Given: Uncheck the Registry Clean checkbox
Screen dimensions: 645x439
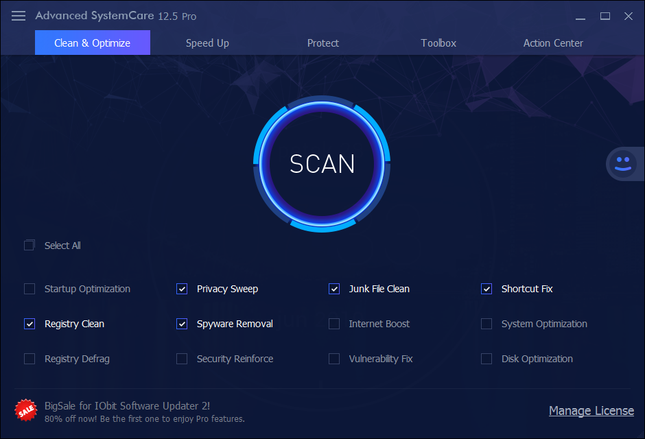Looking at the screenshot, I should point(30,324).
